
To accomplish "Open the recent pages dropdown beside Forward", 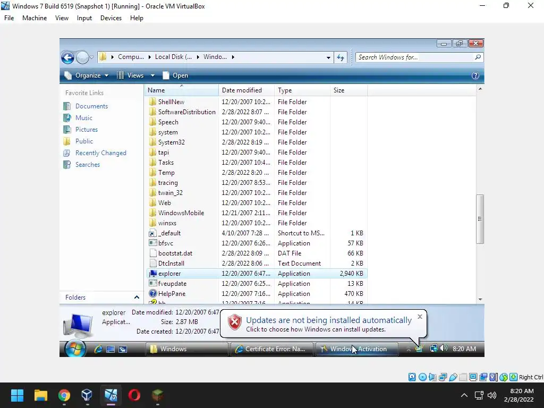I will [91, 57].
